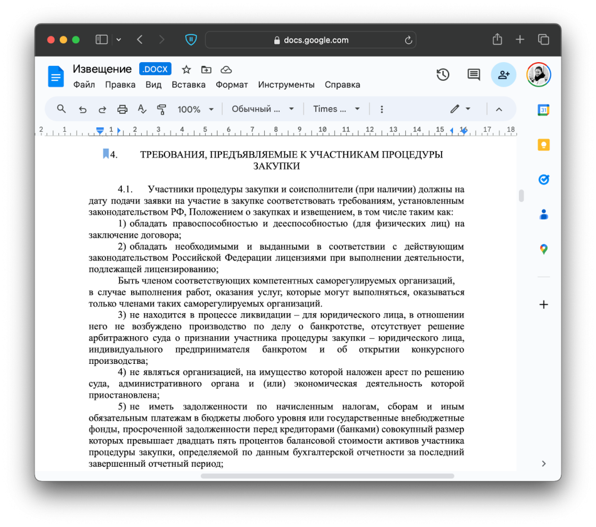
Task: Redo the last action
Action: tap(102, 110)
